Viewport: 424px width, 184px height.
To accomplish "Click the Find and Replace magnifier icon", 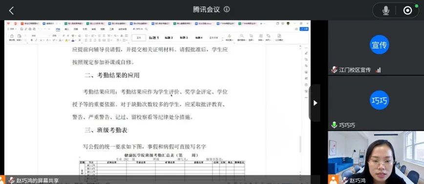I will tap(242, 36).
